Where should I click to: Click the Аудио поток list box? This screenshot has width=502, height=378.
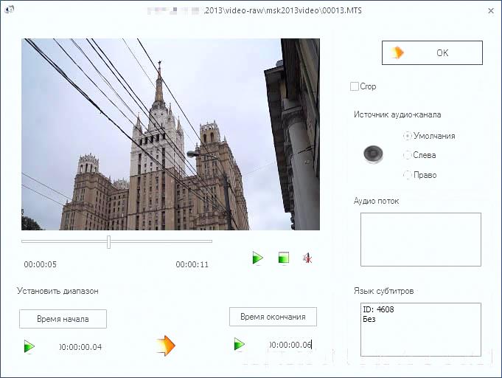tap(421, 239)
